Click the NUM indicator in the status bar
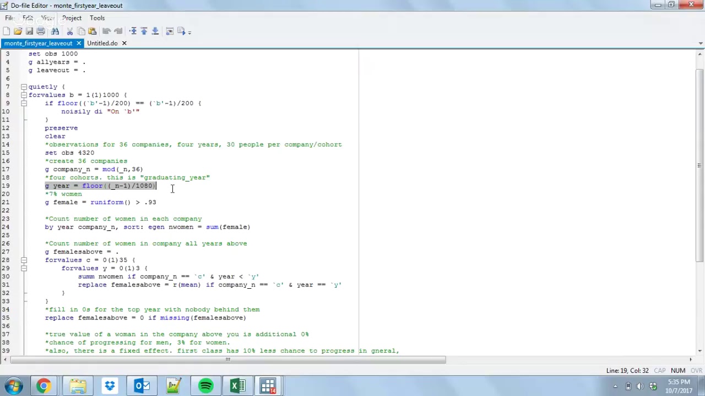Screen dimensions: 705x396 678,371
